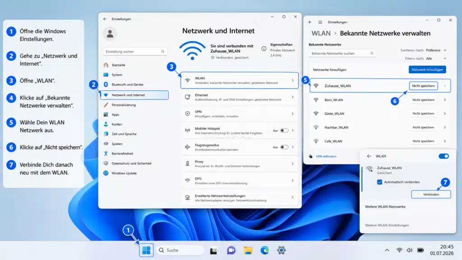The image size is (462, 260).
Task: Click the large Wi-Fi connection status icon
Action: coord(192,50)
